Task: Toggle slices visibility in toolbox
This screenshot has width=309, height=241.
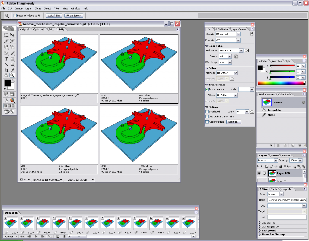Action: pyautogui.click(x=12, y=94)
